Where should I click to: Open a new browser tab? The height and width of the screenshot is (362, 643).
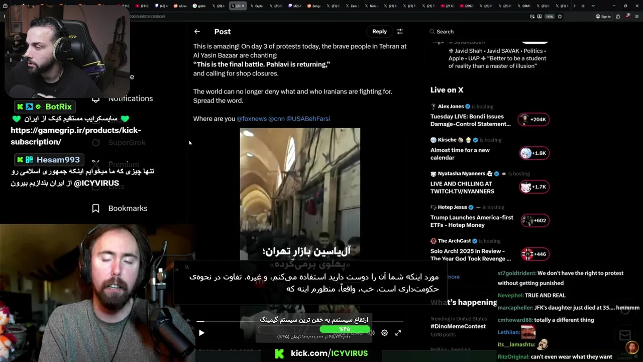point(583,6)
